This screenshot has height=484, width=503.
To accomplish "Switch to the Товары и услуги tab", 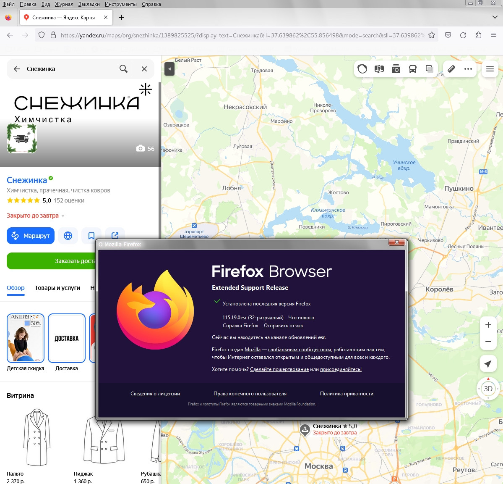I will coord(57,288).
